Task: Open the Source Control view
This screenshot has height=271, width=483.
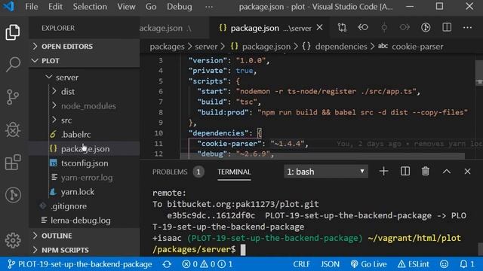Action: click(x=13, y=97)
